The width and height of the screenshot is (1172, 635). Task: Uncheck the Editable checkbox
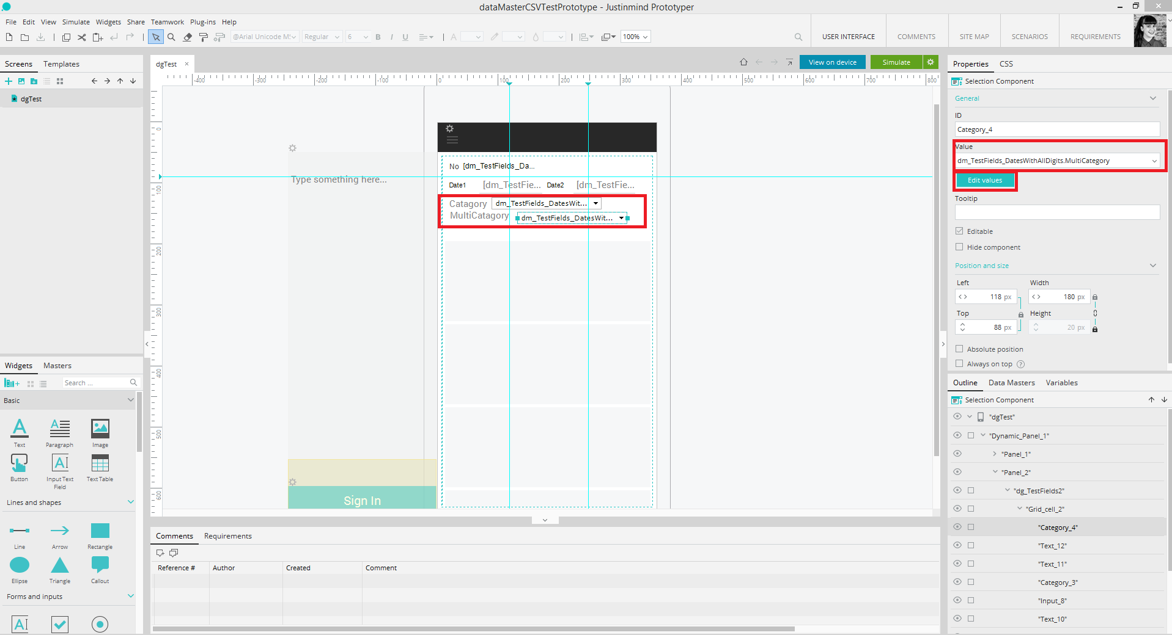959,231
